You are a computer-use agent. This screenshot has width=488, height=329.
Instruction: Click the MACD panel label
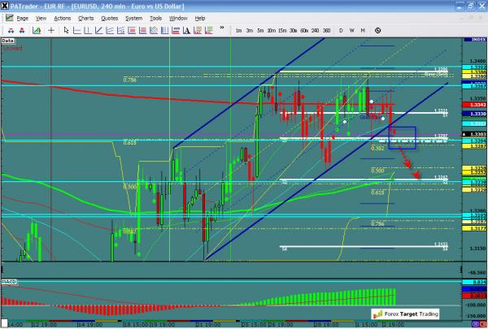coord(9,281)
